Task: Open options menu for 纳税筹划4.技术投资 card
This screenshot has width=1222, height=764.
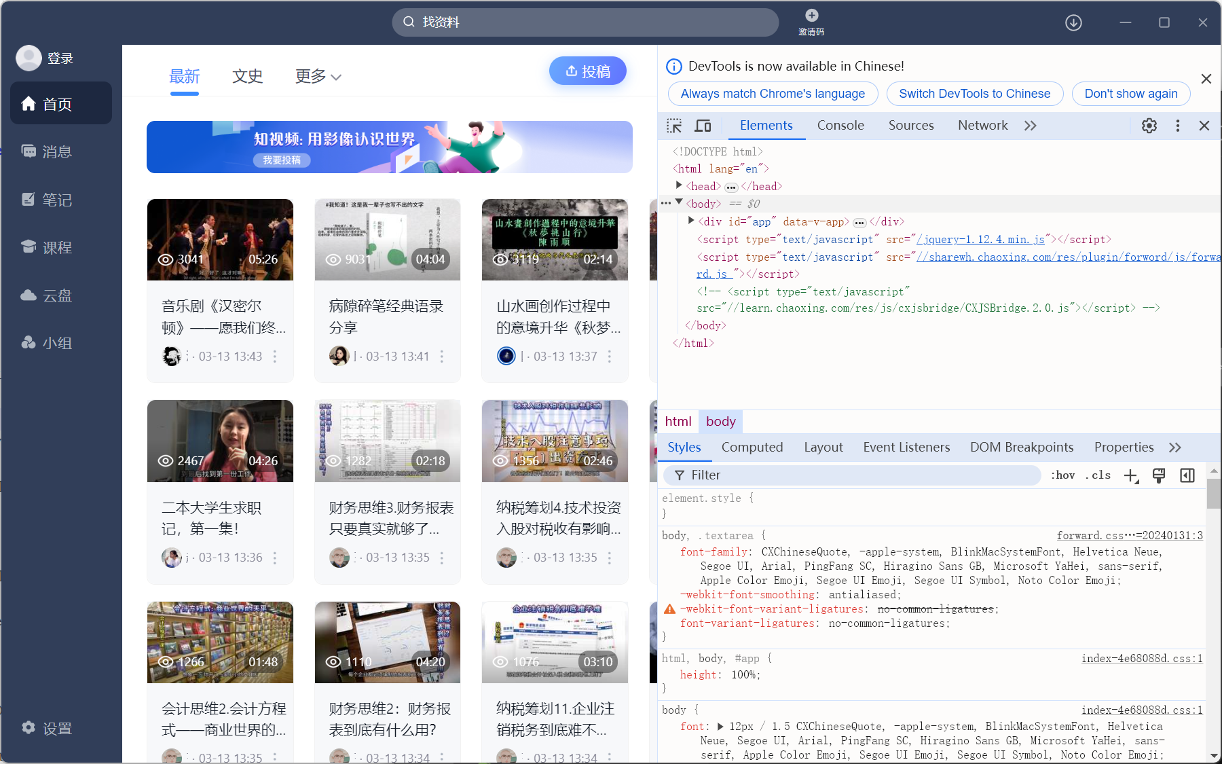Action: coord(610,558)
